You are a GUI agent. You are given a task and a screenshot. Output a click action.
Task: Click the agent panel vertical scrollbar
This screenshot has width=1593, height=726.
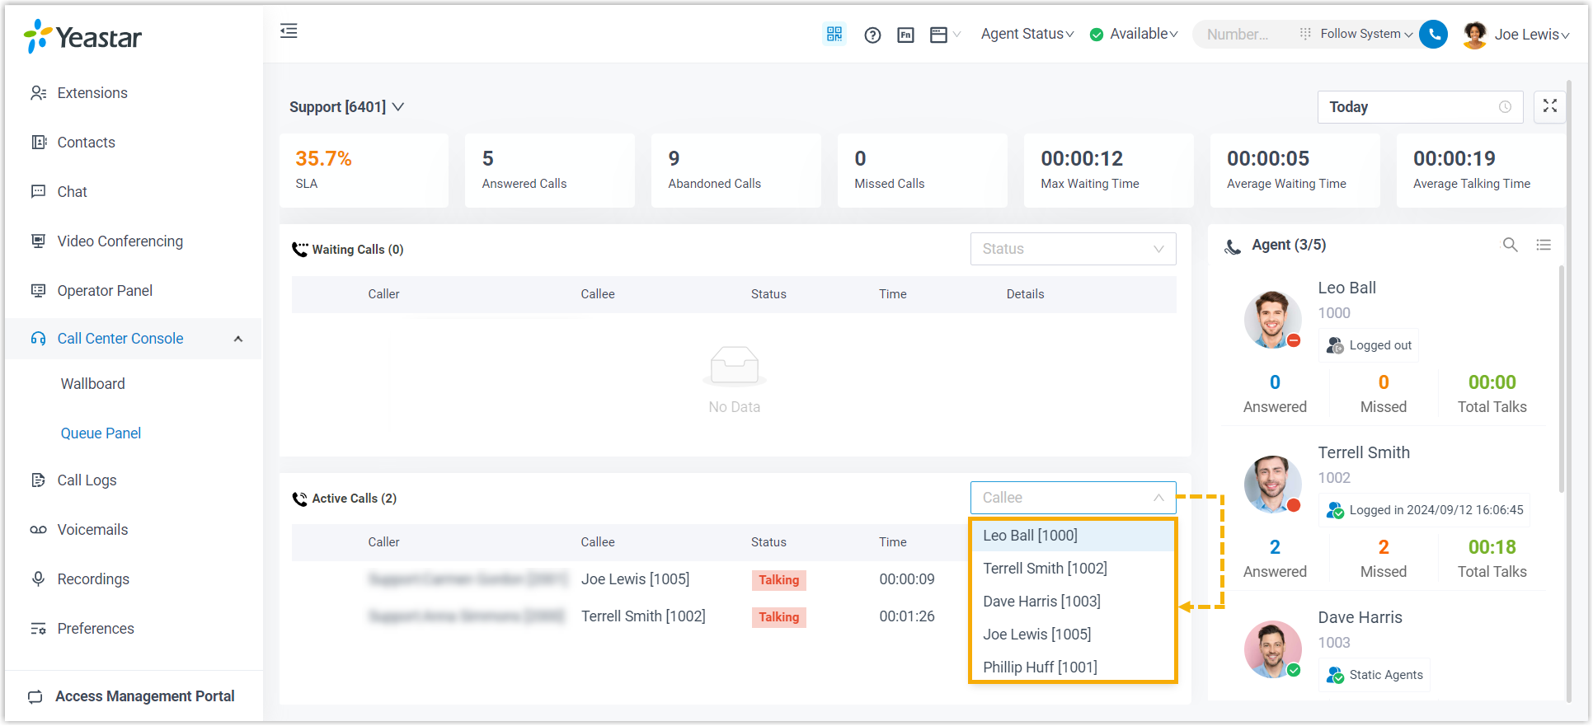point(1561,379)
